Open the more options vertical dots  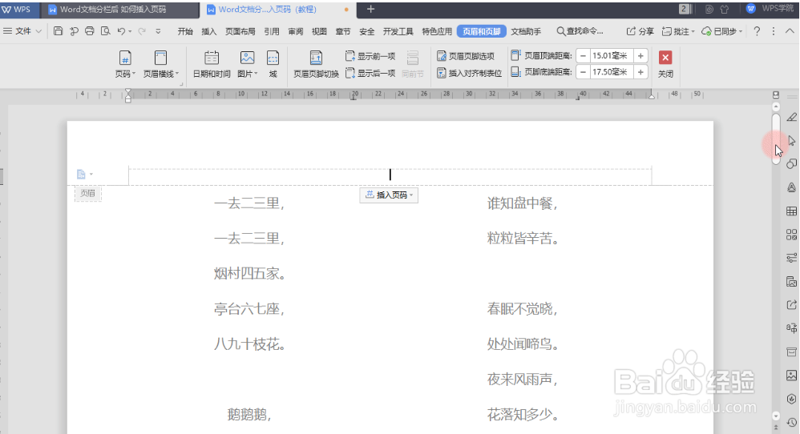coord(774,31)
